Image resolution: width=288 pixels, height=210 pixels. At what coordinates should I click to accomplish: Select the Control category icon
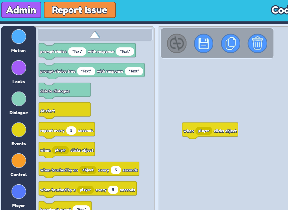[18, 161]
